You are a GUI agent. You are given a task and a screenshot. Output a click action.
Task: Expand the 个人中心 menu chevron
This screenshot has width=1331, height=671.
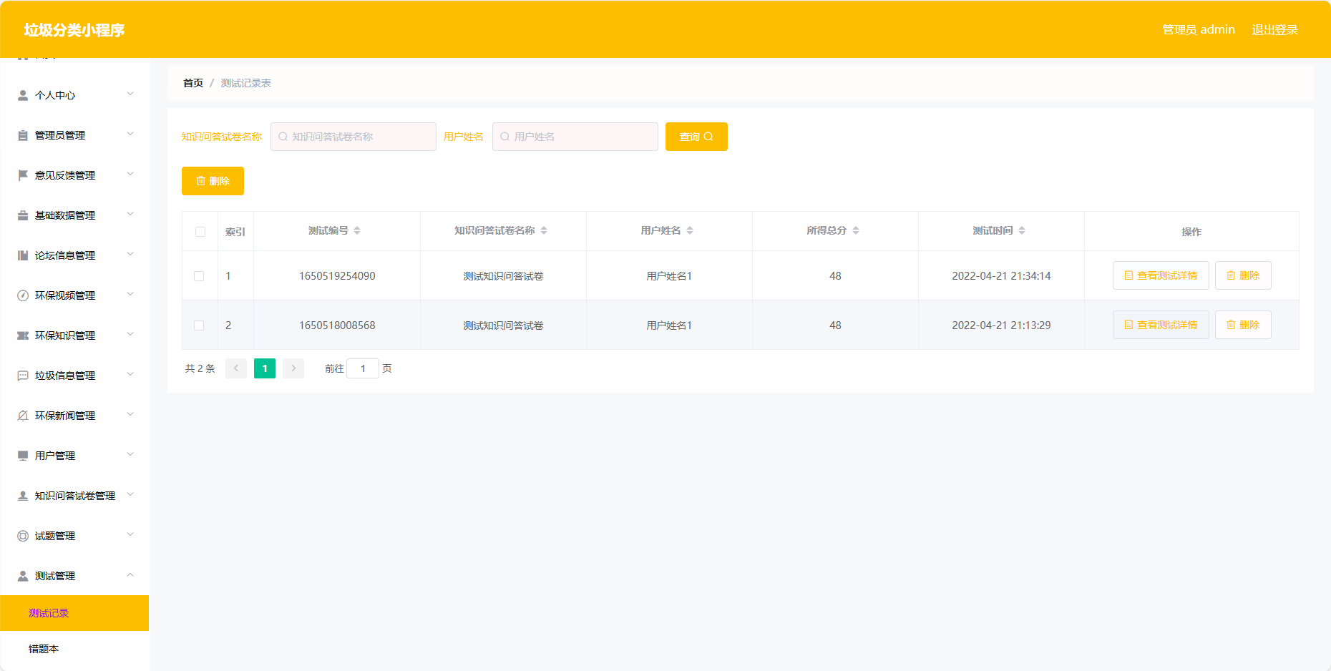point(130,94)
